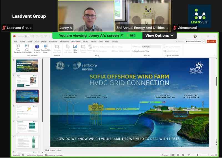This screenshot has height=158, width=222.
Task: Click English (United Kingdom) language indicator
Action: (x=35, y=155)
